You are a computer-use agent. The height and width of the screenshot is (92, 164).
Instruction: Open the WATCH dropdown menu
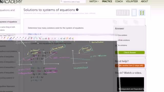(x=94, y=1)
